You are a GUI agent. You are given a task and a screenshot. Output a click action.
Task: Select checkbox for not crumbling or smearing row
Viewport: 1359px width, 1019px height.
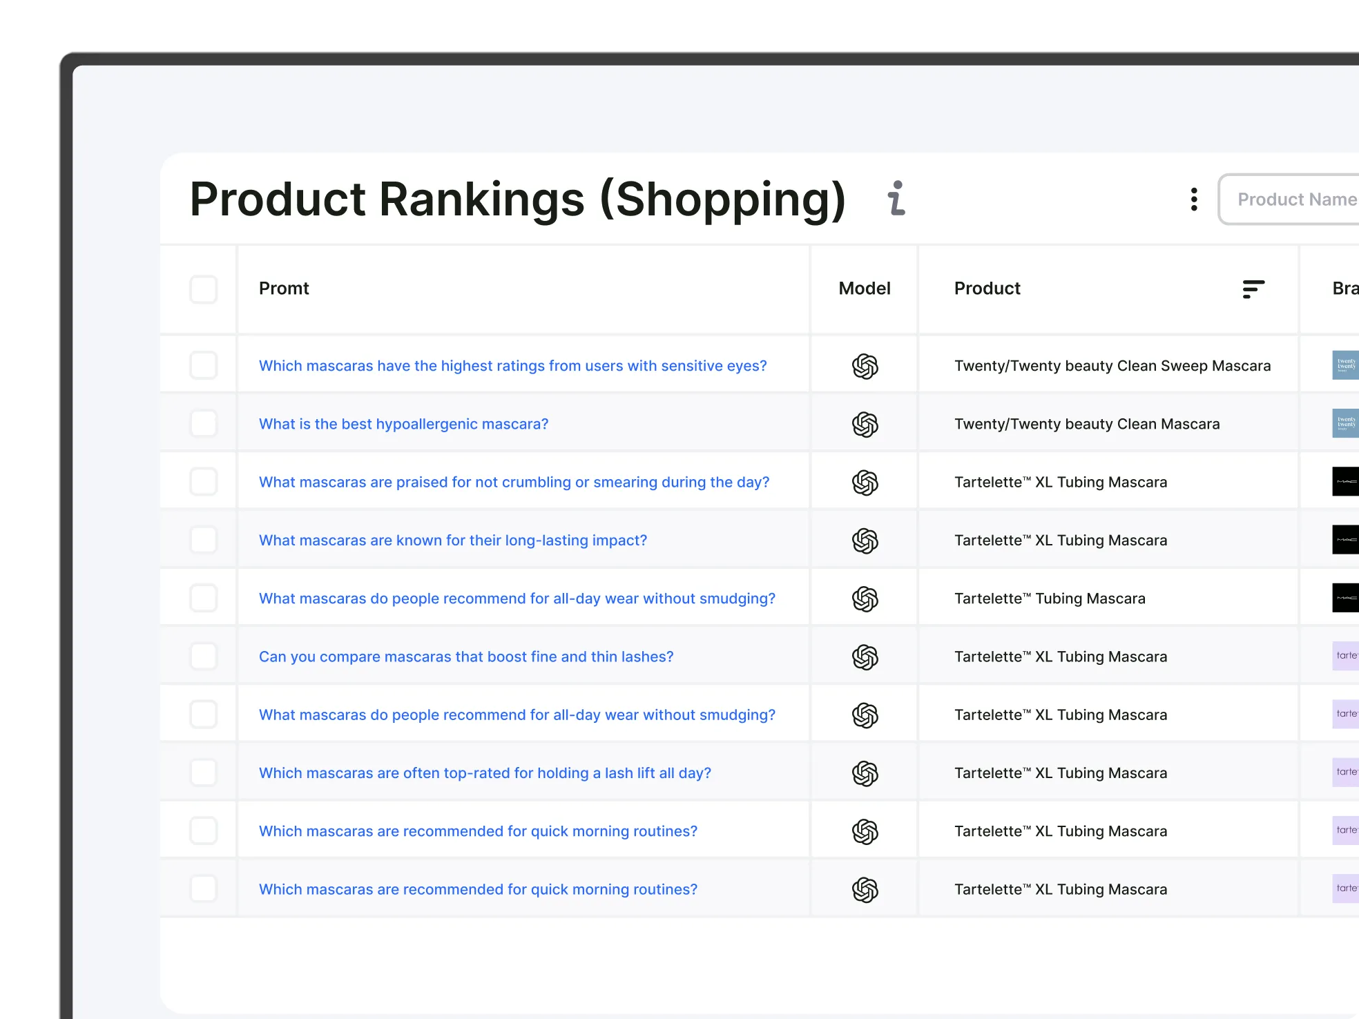204,481
